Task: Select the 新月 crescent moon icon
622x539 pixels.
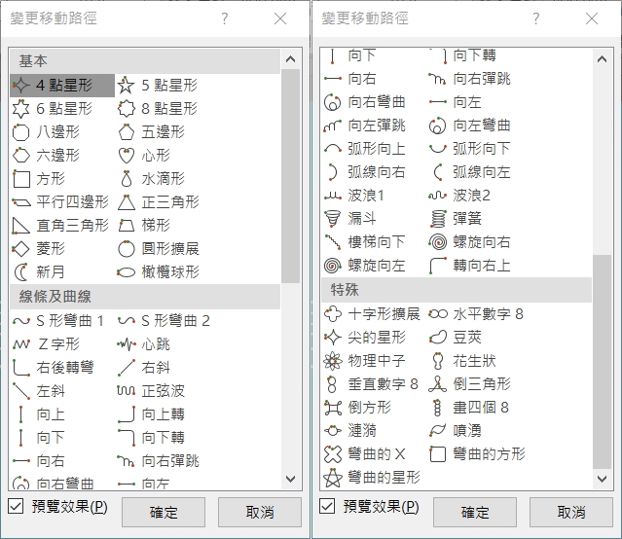Action: pos(20,272)
